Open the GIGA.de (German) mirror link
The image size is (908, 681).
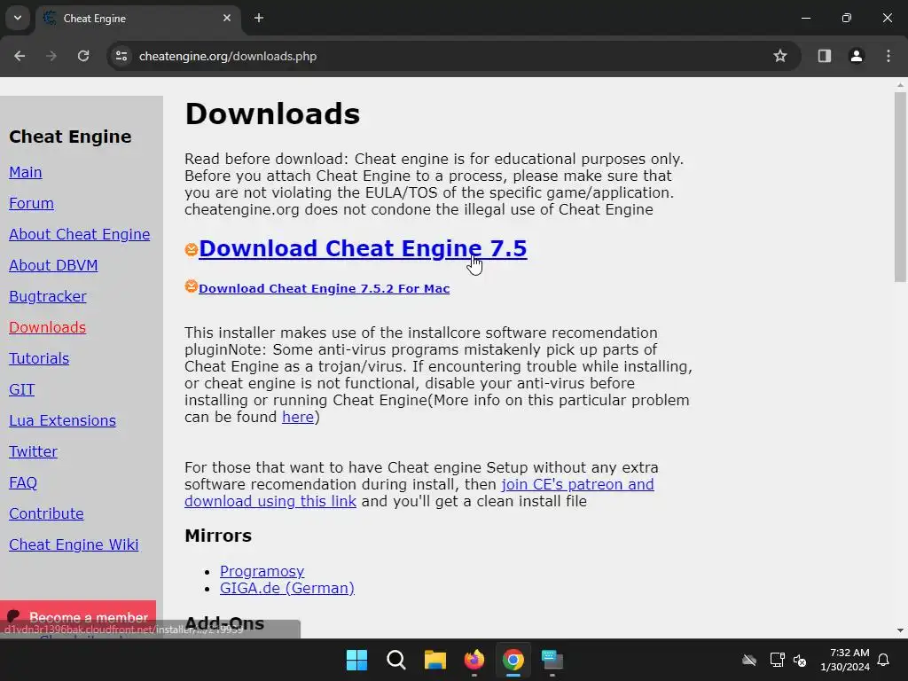(x=287, y=588)
